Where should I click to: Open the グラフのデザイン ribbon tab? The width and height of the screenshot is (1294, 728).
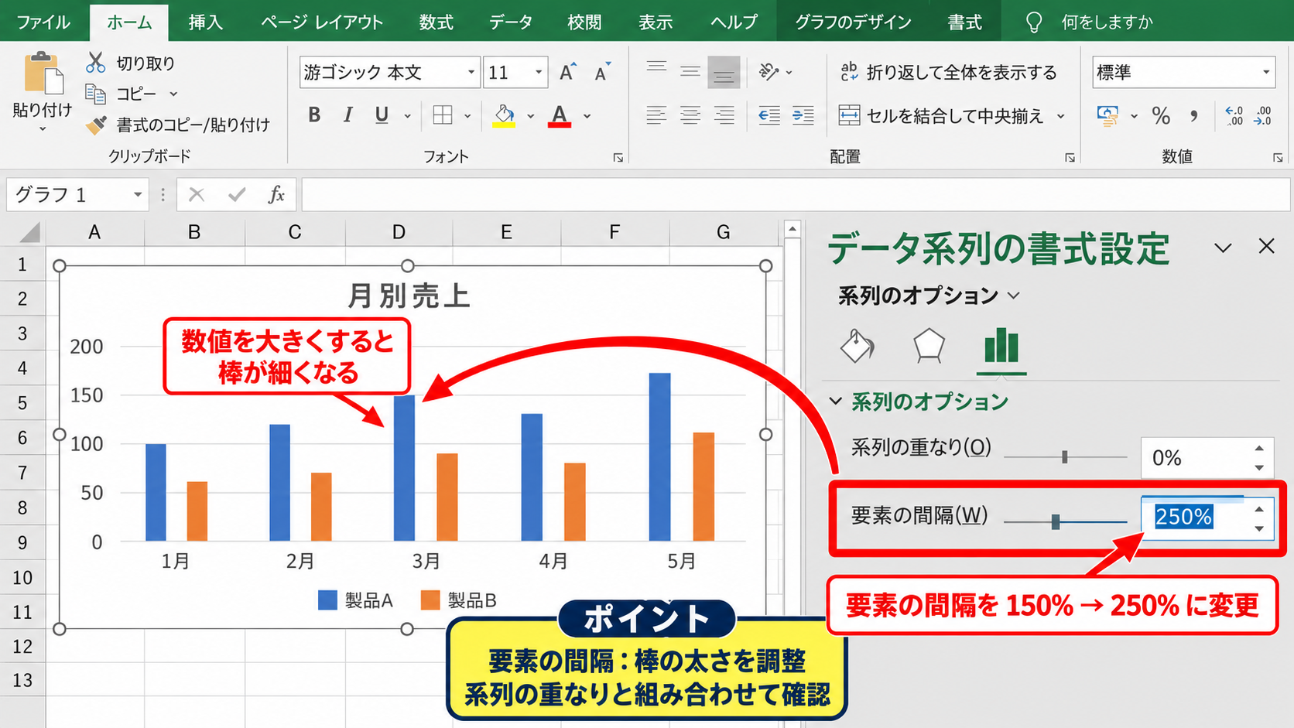(853, 22)
